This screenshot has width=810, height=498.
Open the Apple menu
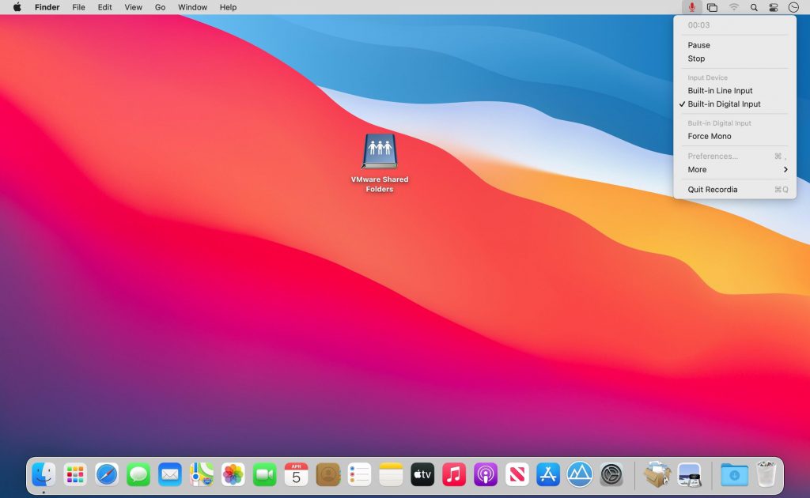(17, 7)
